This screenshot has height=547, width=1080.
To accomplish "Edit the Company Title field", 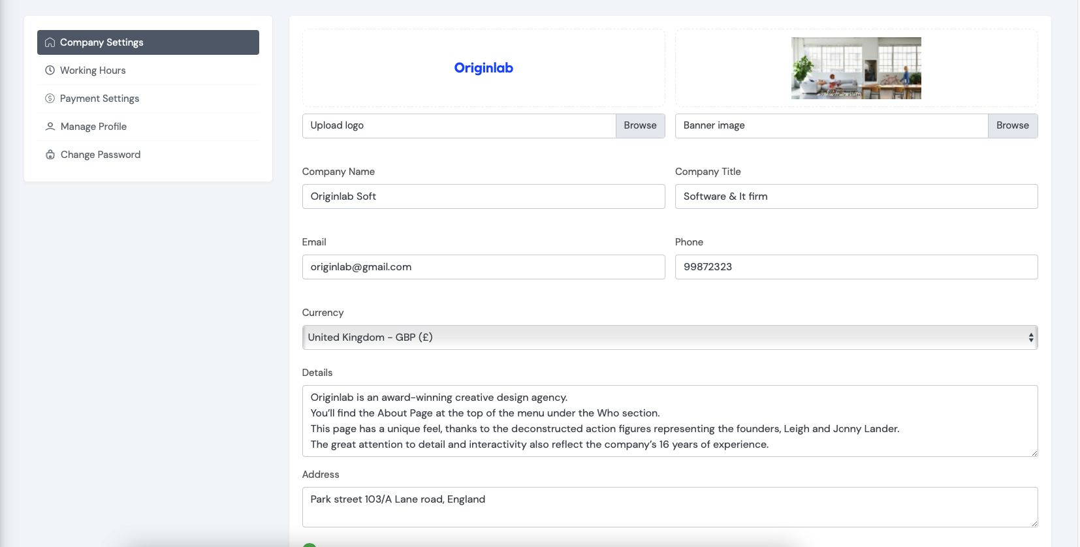I will coord(857,196).
